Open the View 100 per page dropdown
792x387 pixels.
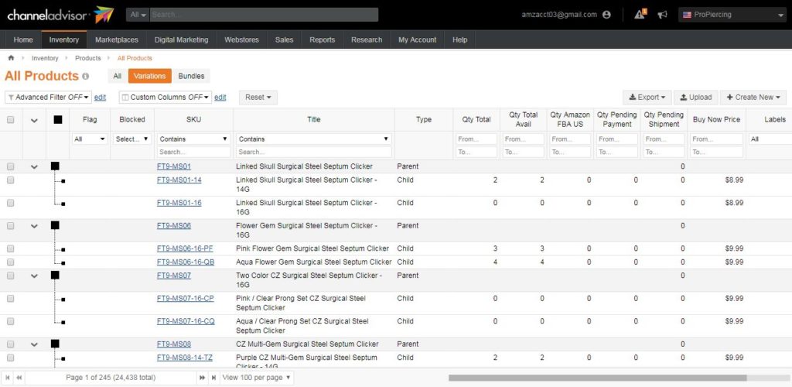pyautogui.click(x=257, y=377)
